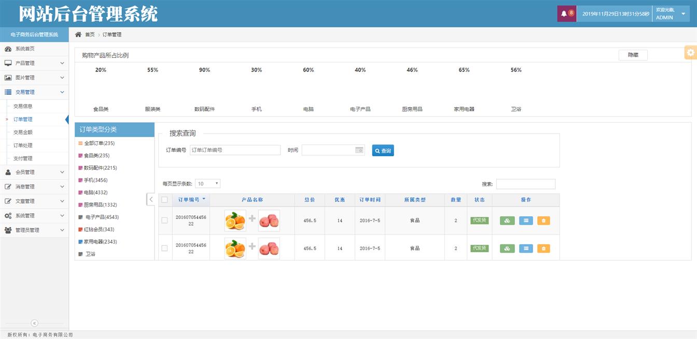Viewport: 697px width, 339px height.
Task: Open 交易信息 submenu item
Action: 23,106
